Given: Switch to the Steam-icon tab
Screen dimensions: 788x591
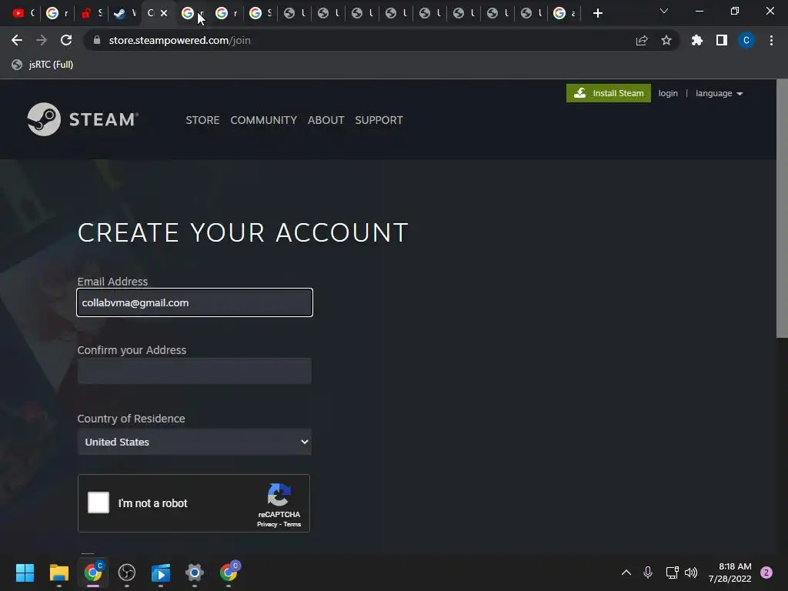Looking at the screenshot, I should click(125, 13).
